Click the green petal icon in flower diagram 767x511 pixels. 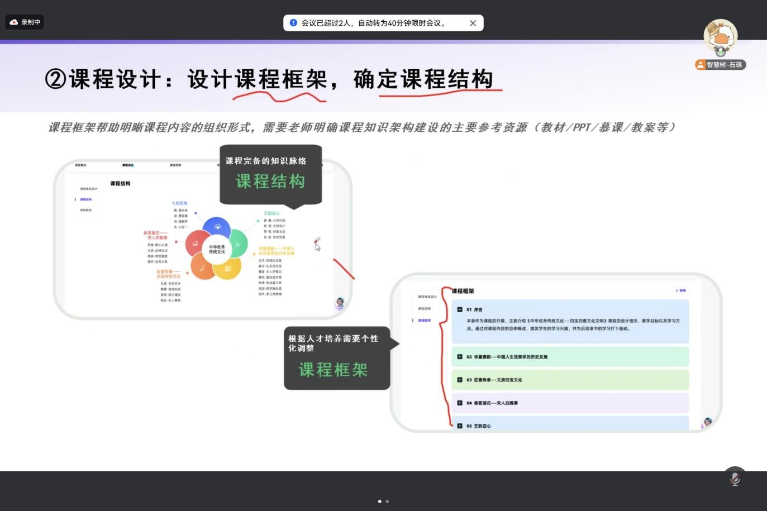(238, 244)
